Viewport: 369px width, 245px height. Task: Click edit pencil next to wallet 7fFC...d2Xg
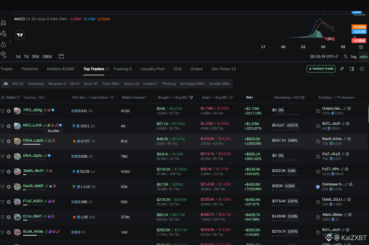coord(45,110)
